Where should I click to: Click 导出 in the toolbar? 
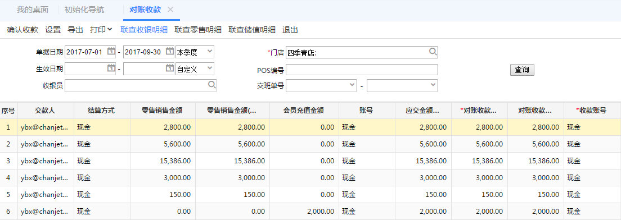pyautogui.click(x=75, y=30)
